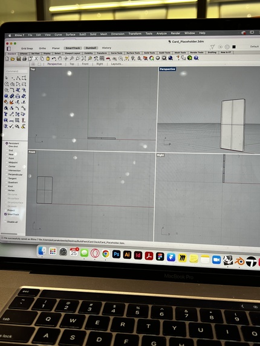Click the New file icon

pos(7,59)
